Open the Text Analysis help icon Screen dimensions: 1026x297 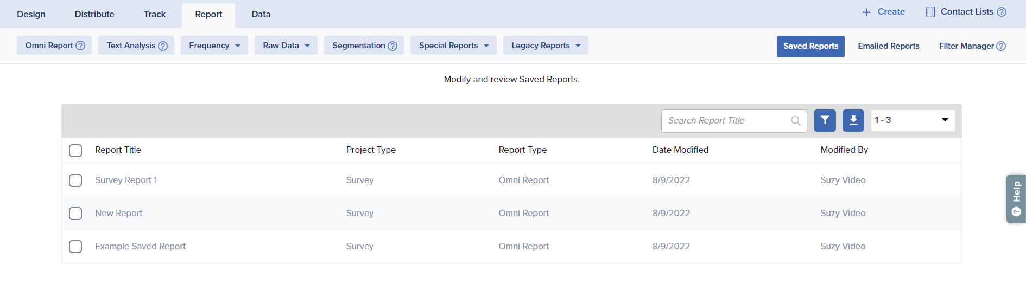pos(163,46)
